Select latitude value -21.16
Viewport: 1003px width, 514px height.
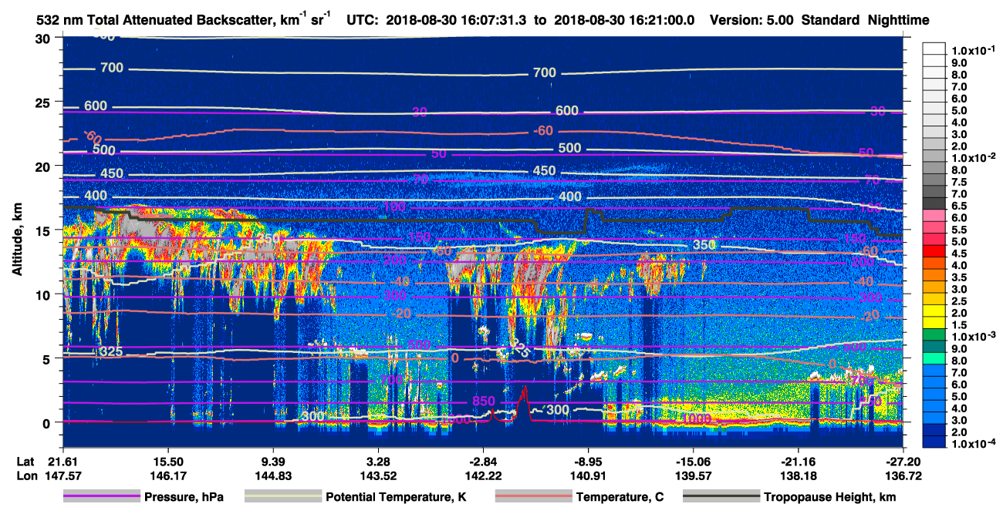pyautogui.click(x=798, y=461)
